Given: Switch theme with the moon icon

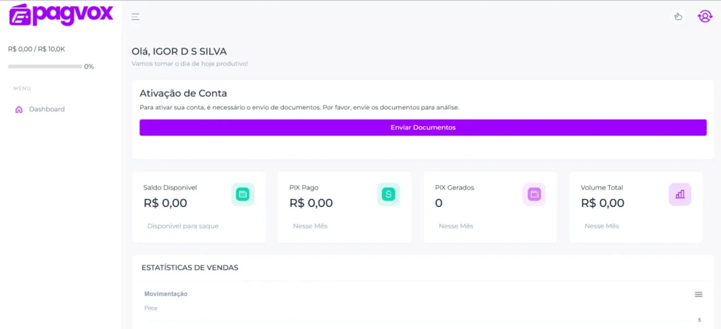Looking at the screenshot, I should 678,17.
